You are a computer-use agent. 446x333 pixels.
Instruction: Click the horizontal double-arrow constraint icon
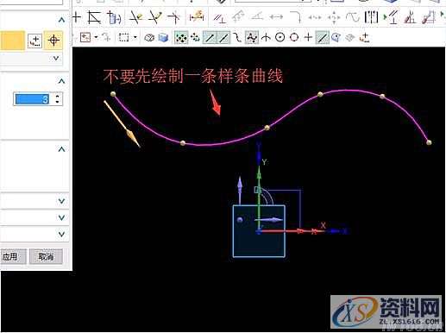276,17
